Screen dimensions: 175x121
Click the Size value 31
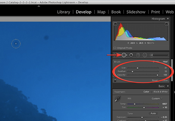click(x=166, y=68)
